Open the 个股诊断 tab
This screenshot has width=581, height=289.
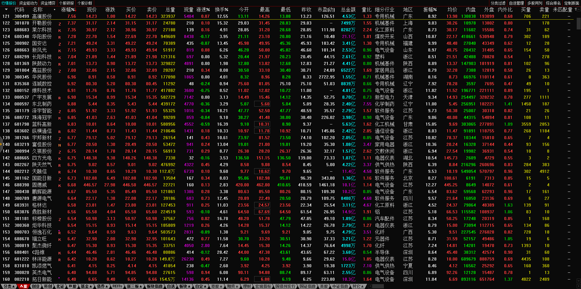85,3
